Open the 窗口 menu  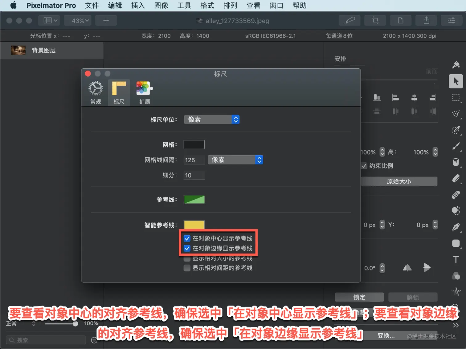[x=276, y=5]
